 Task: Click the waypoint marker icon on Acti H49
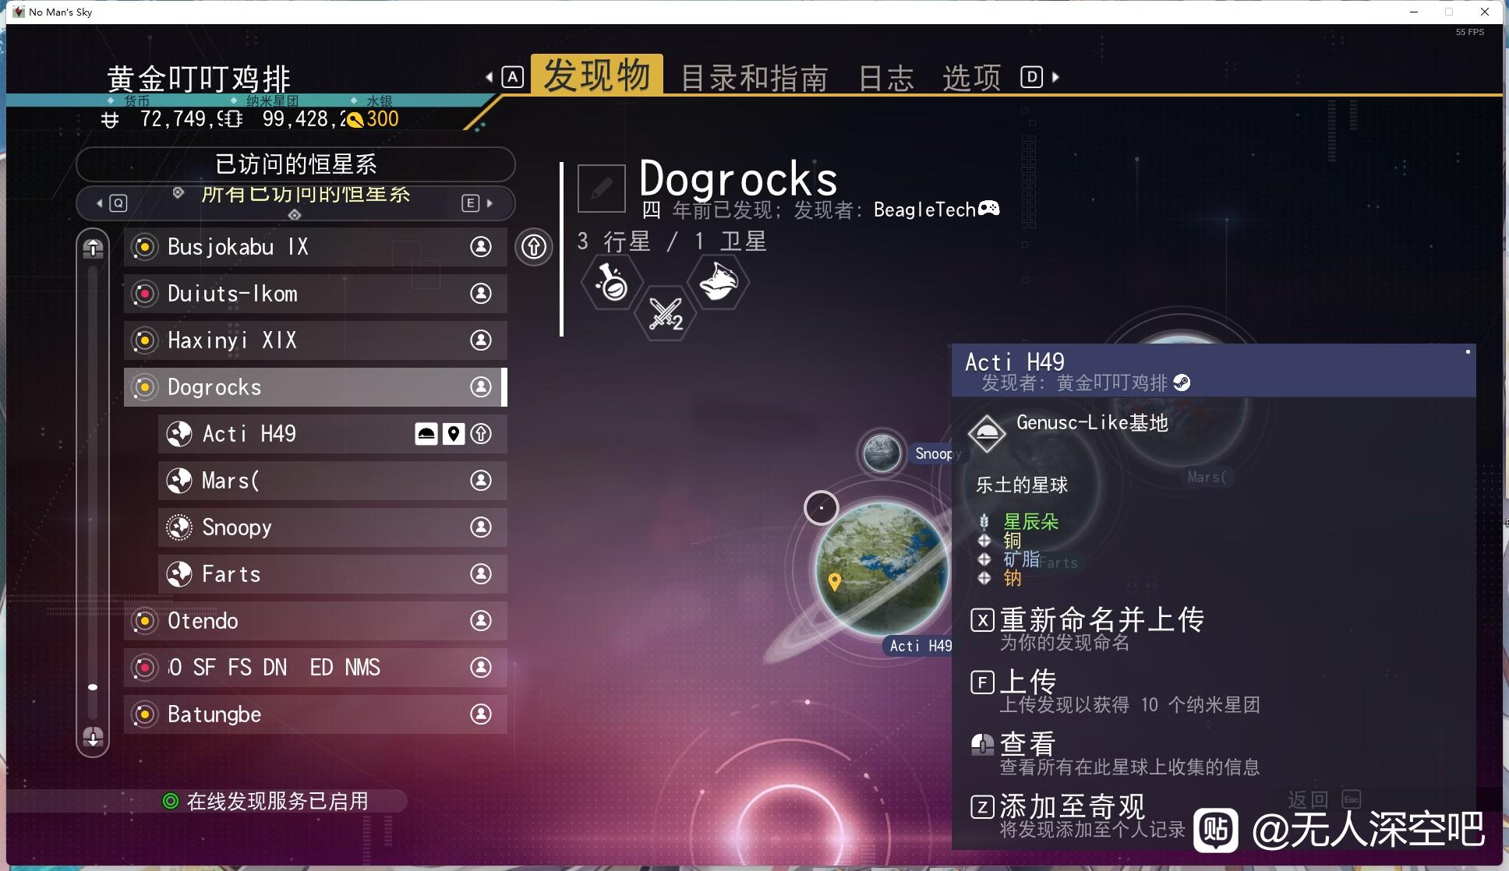(454, 434)
